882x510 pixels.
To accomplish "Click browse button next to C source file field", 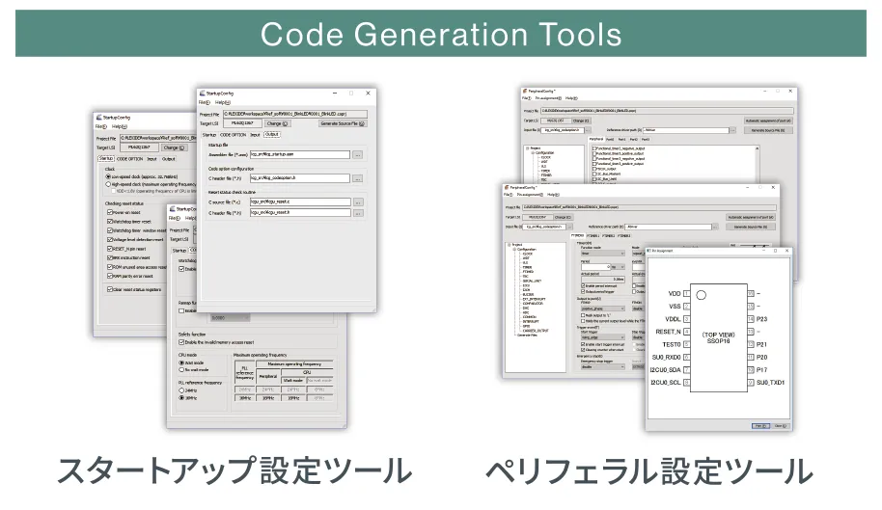I will point(357,201).
